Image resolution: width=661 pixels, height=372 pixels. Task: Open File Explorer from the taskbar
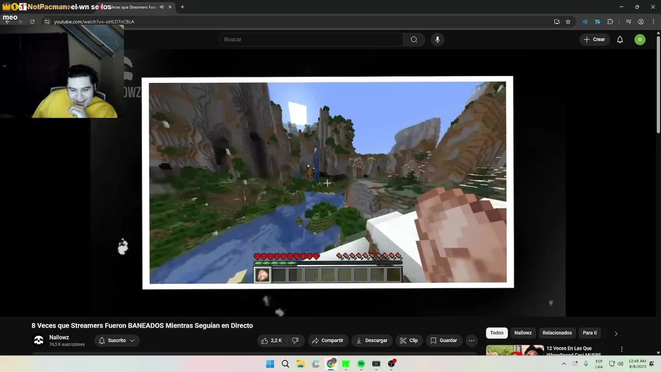(x=300, y=364)
